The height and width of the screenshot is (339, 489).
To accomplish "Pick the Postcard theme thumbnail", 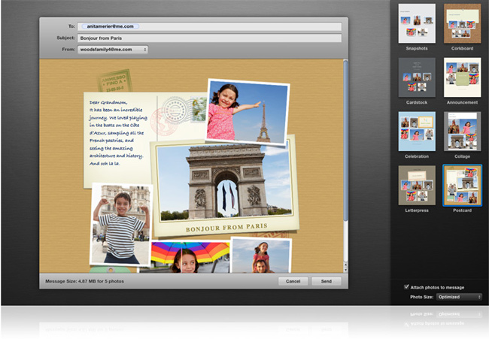I will pos(462,185).
